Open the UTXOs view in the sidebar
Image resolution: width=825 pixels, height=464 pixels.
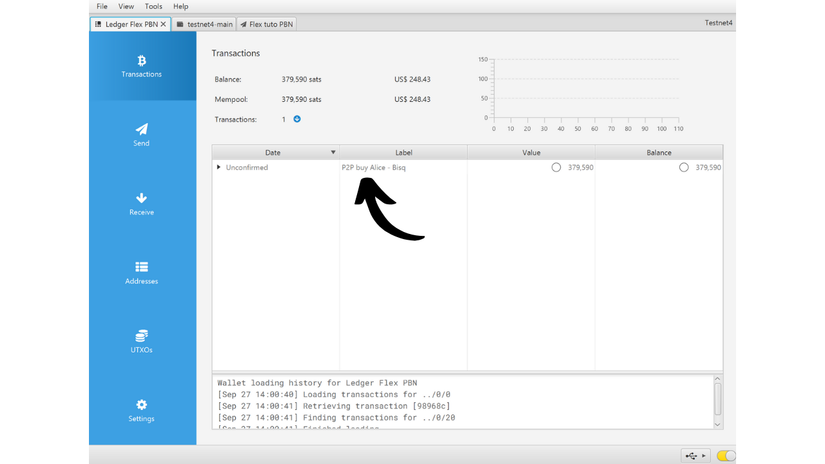coord(142,342)
